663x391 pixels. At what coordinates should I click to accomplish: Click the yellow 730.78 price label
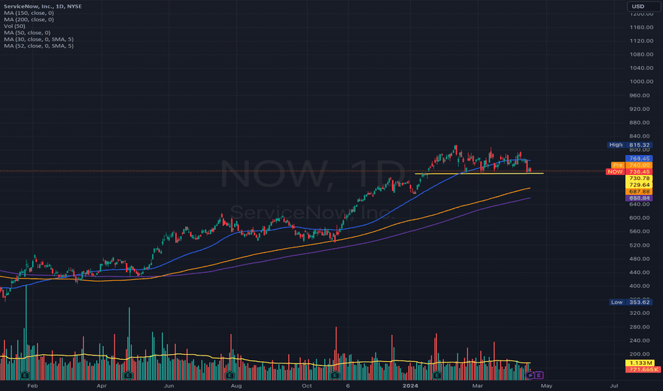(x=639, y=178)
